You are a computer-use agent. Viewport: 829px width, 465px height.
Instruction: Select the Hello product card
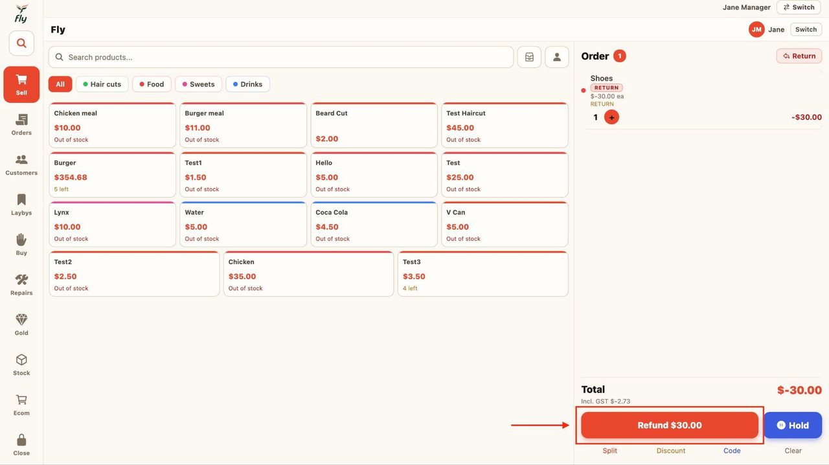point(374,175)
